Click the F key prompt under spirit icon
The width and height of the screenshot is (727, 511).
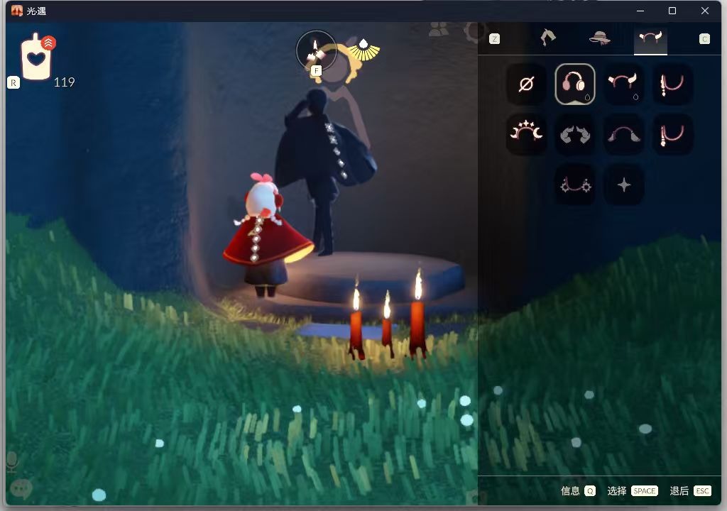[x=316, y=70]
